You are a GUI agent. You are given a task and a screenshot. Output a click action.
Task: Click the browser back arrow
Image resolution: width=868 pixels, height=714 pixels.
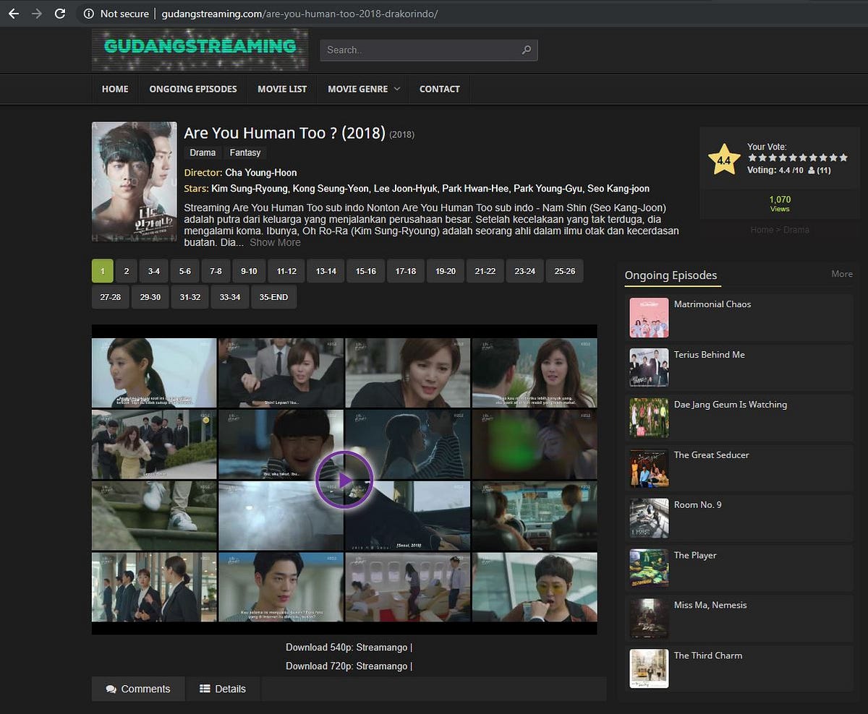[13, 13]
